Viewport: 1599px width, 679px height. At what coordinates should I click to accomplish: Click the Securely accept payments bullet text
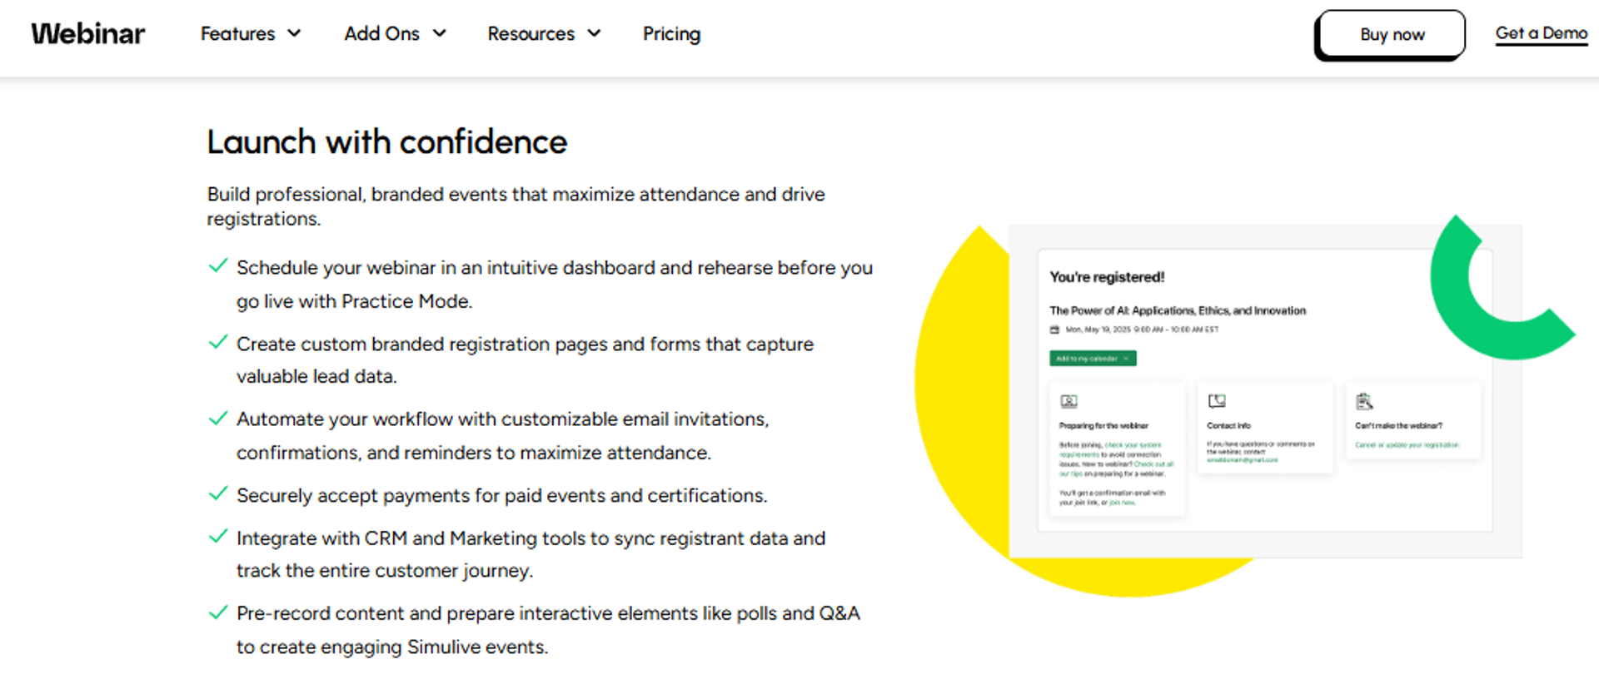point(501,496)
